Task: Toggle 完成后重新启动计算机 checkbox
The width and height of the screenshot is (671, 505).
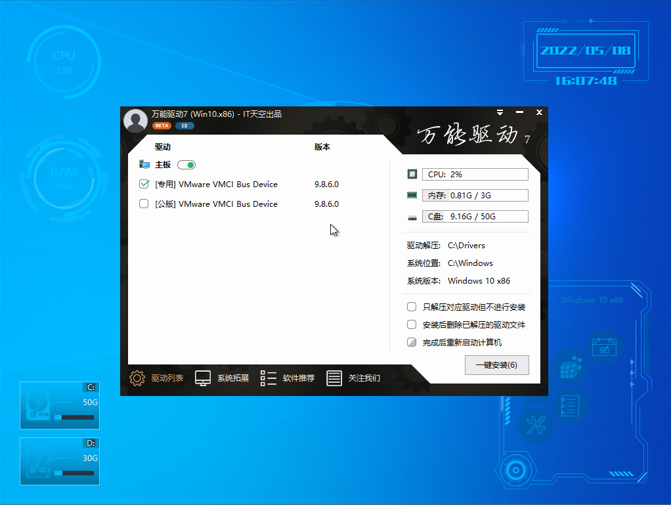Action: coord(412,342)
